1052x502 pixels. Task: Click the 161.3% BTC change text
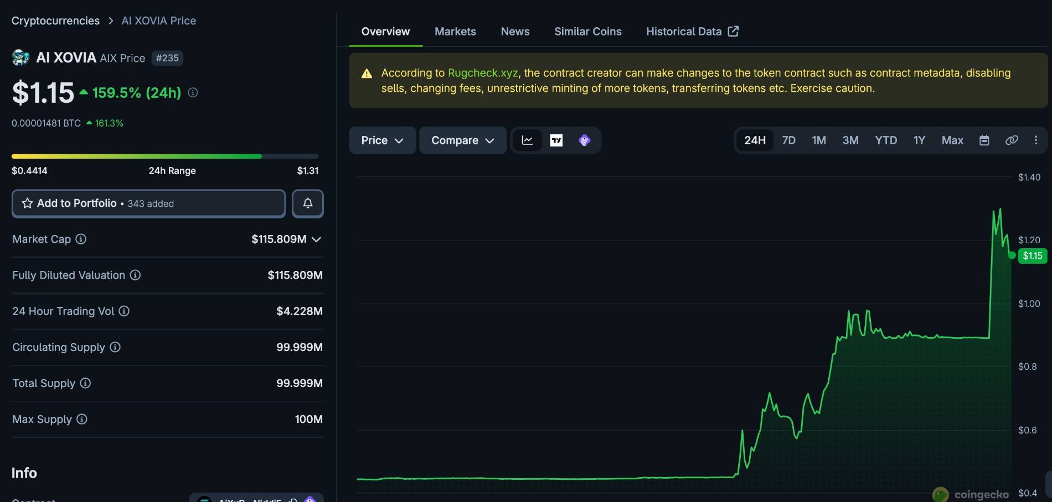tap(109, 123)
